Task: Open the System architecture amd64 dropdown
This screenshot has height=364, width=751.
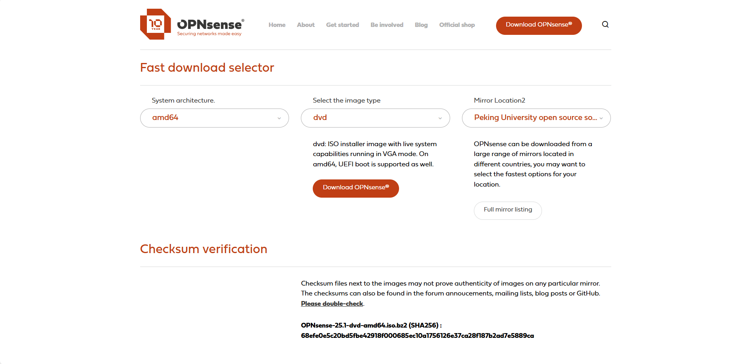Action: [214, 118]
